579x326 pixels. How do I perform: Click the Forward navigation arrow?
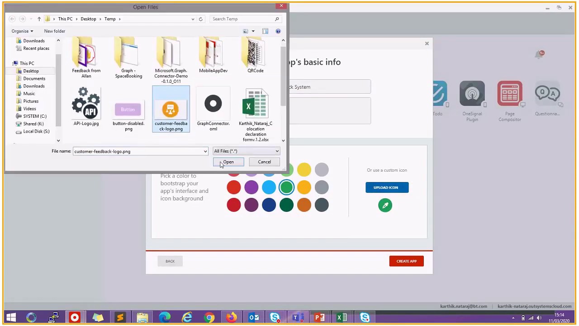pyautogui.click(x=22, y=19)
